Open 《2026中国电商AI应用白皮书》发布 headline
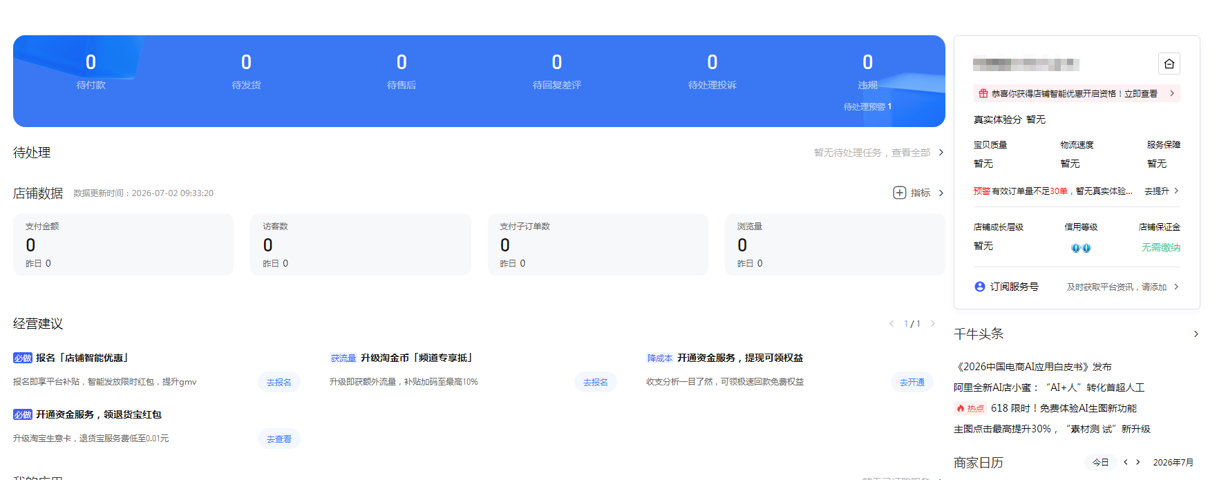The height and width of the screenshot is (480, 1217). (x=1032, y=367)
